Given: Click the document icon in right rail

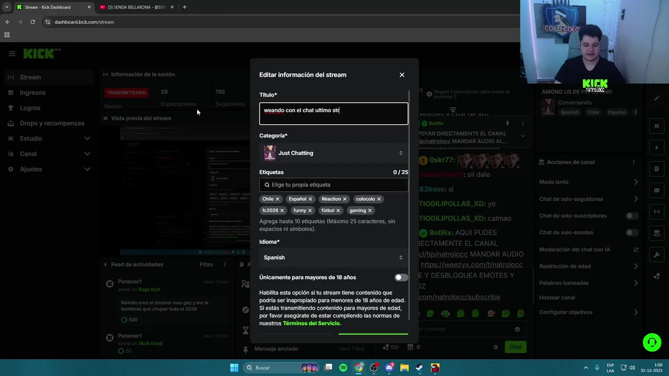Looking at the screenshot, I should pyautogui.click(x=657, y=169).
